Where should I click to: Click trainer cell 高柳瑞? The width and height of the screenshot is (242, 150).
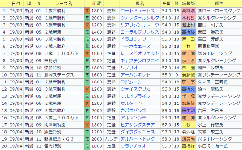pyautogui.click(x=189, y=11)
